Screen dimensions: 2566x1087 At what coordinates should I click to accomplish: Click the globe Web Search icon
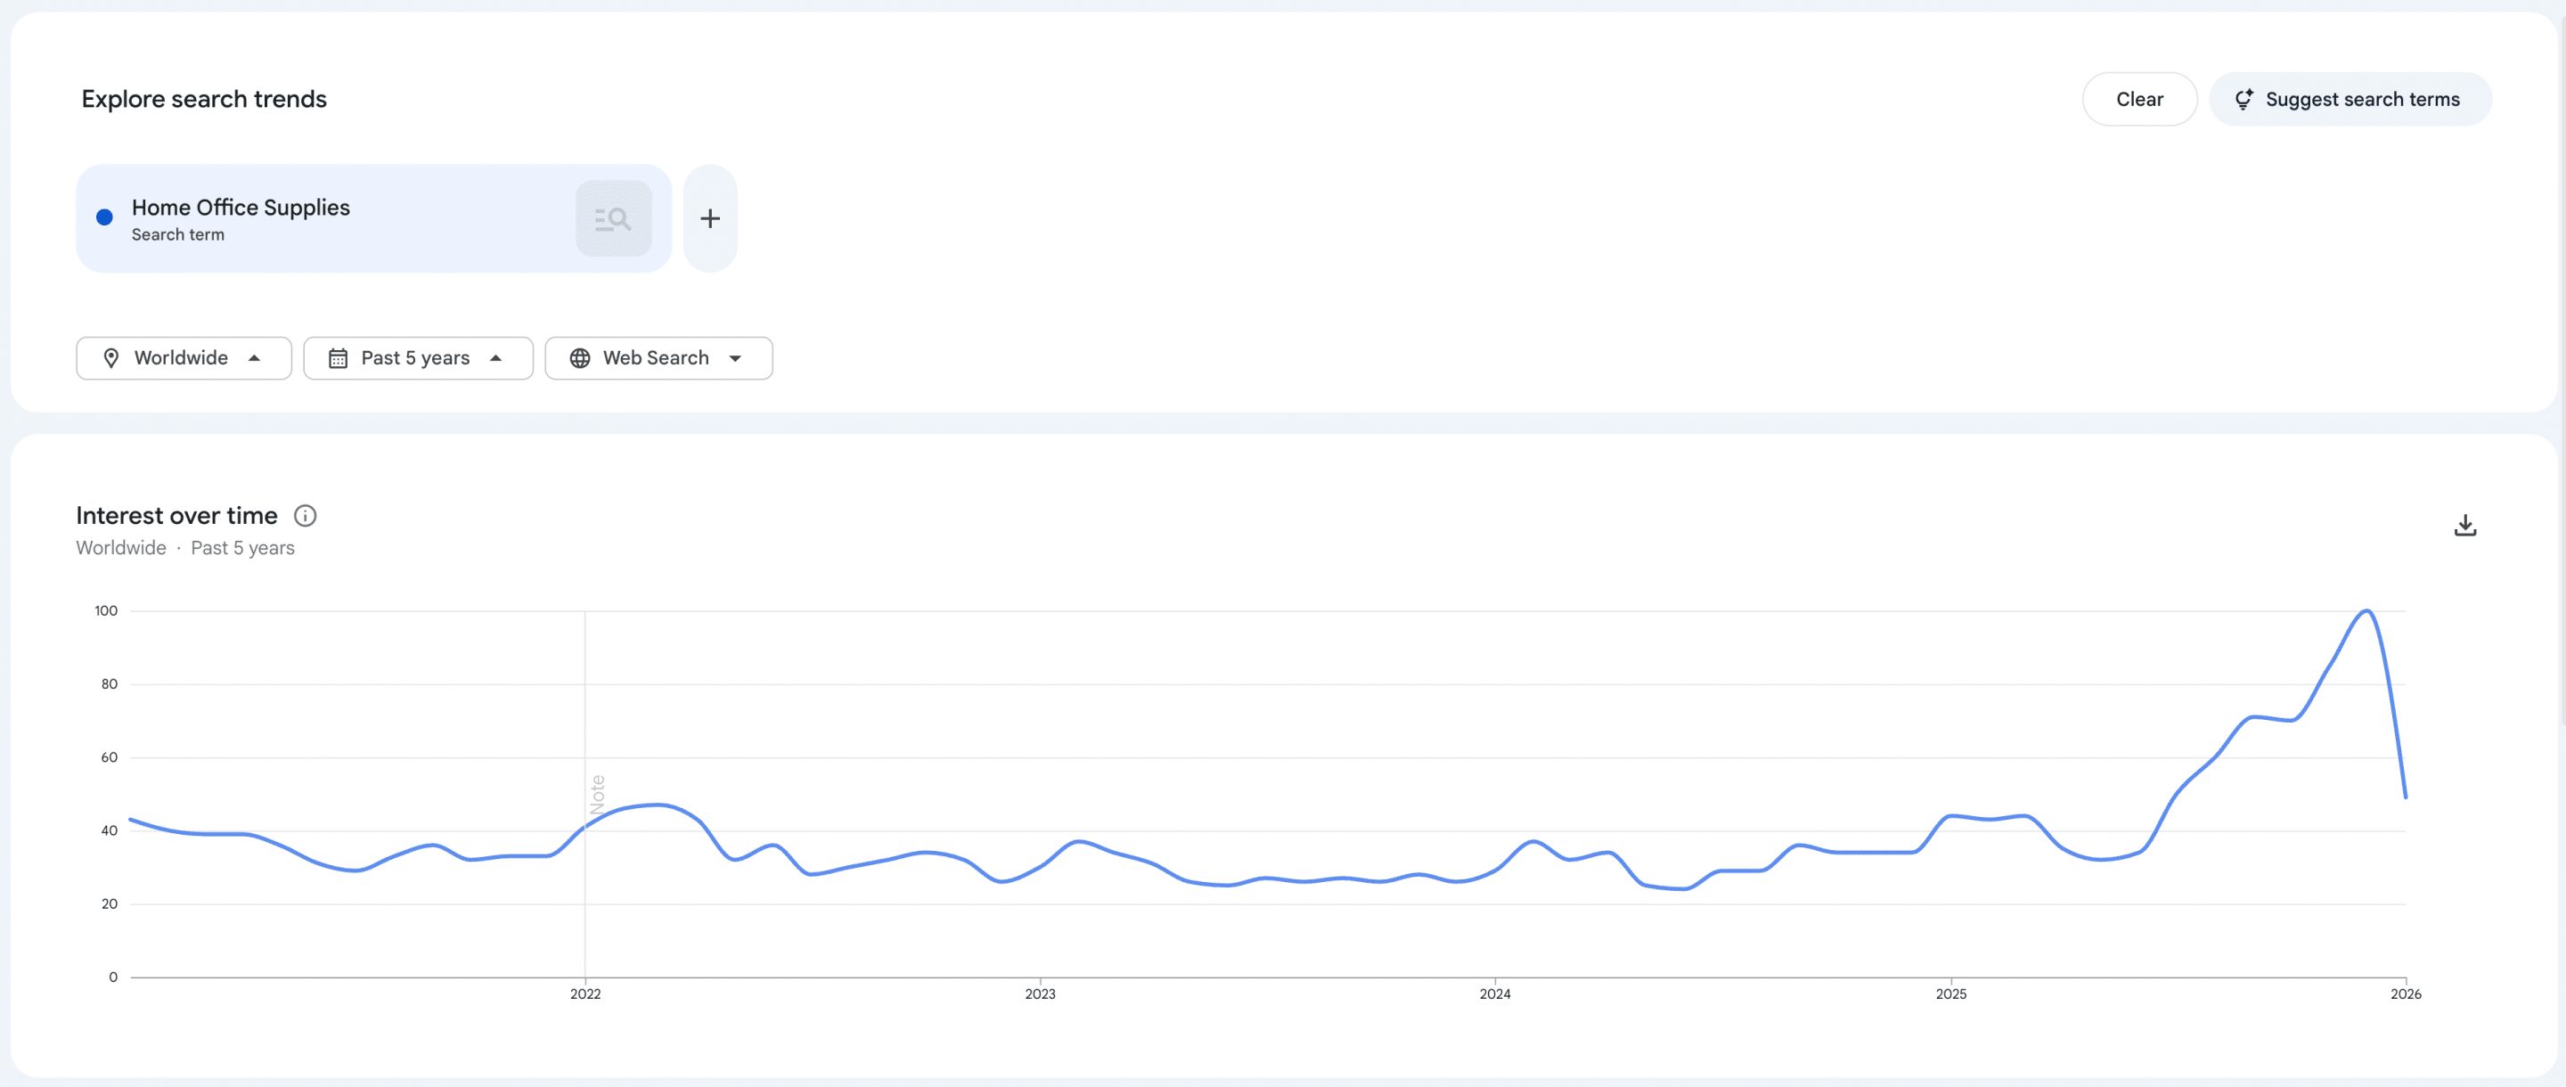tap(580, 357)
